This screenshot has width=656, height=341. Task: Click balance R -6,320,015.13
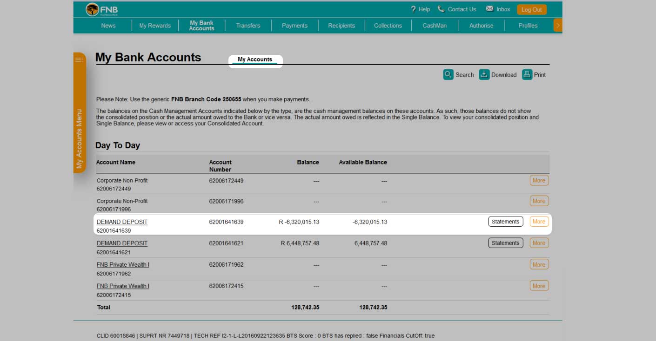coord(299,222)
